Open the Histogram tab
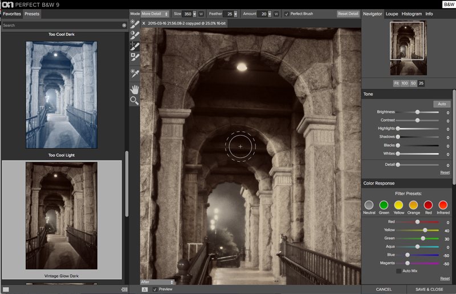The height and width of the screenshot is (294, 456). 412,13
